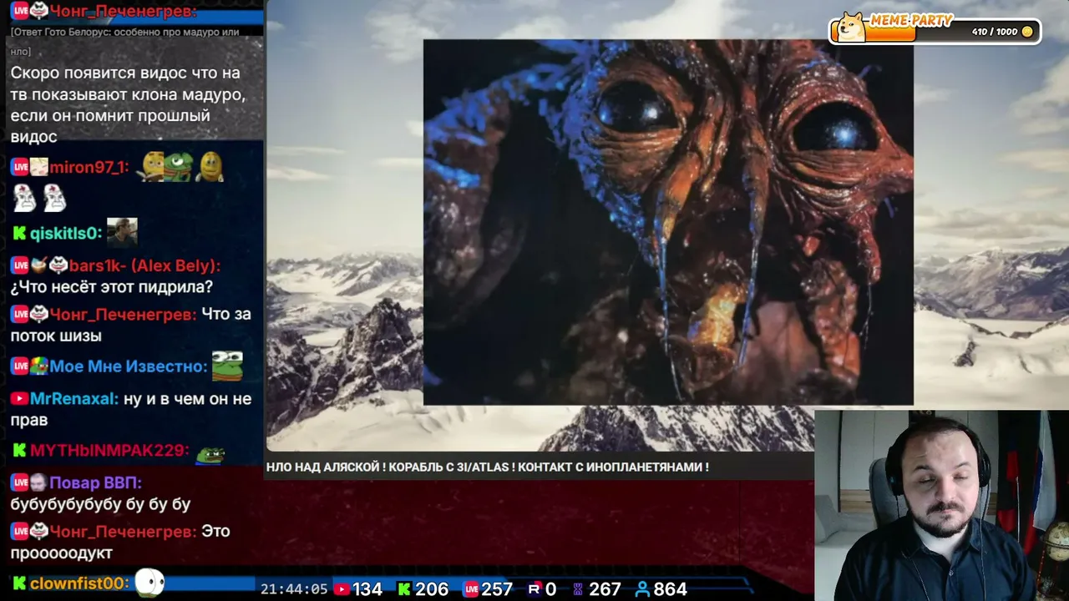Image resolution: width=1069 pixels, height=601 pixels.
Task: Click the total viewer count 864
Action: (x=671, y=589)
